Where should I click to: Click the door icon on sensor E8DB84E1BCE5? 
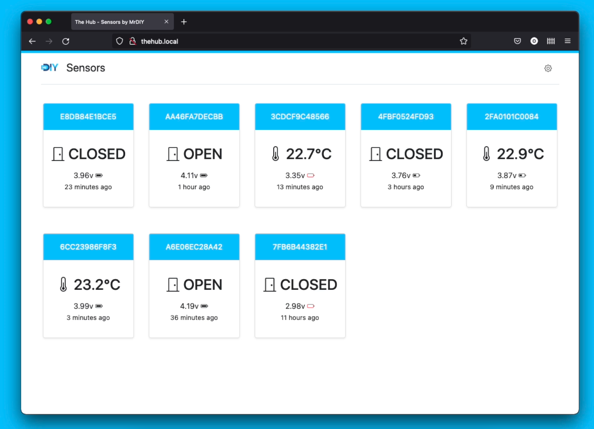(58, 154)
